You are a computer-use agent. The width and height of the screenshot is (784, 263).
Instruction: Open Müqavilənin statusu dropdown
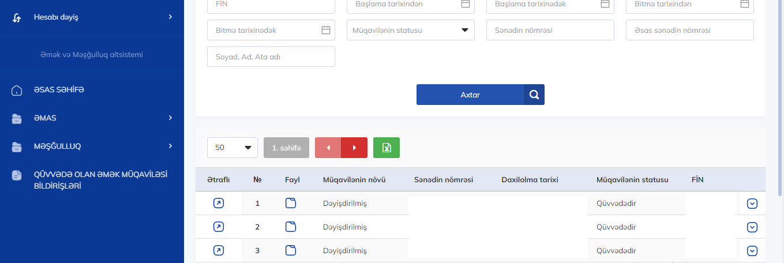click(411, 30)
